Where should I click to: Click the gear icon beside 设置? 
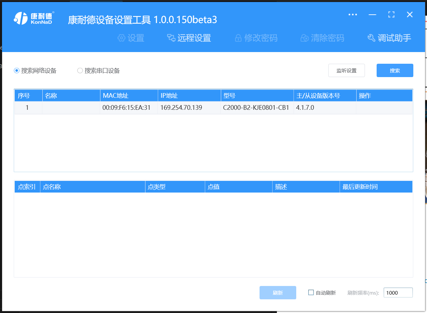pyautogui.click(x=121, y=38)
